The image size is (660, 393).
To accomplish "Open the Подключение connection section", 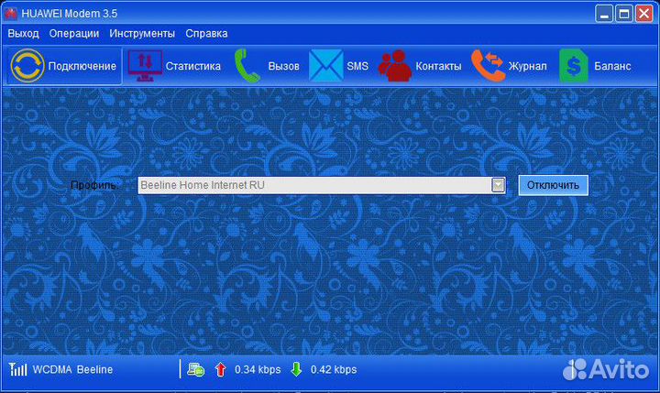I will pyautogui.click(x=64, y=66).
